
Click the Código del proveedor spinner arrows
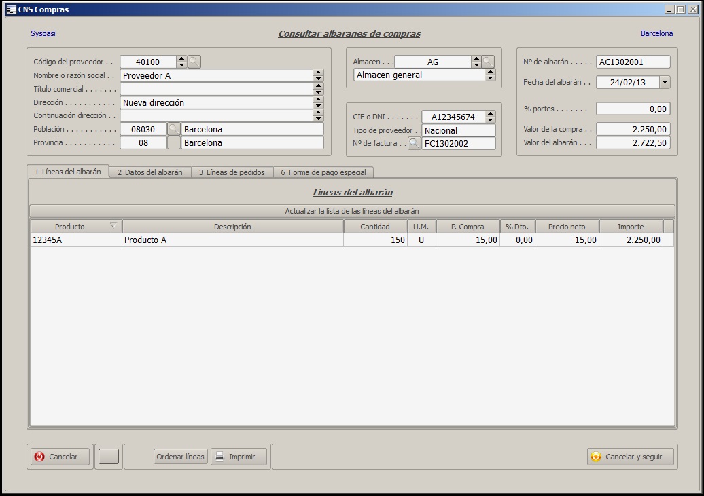point(181,62)
